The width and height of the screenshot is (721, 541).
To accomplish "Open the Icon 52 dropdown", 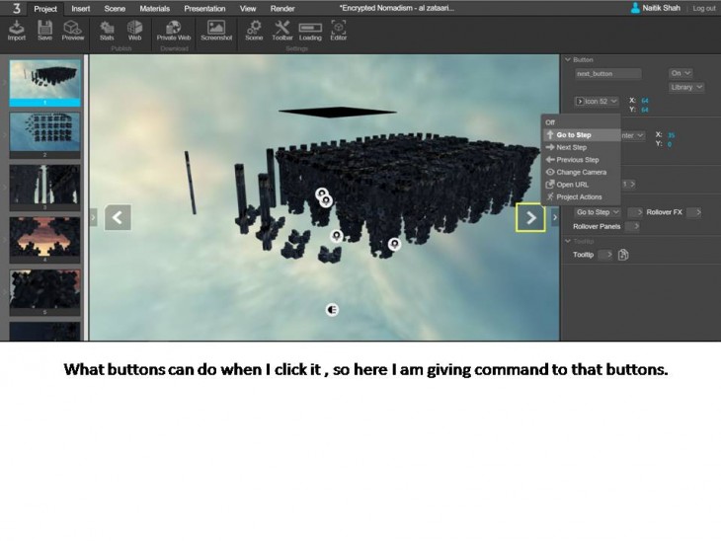I will 599,101.
